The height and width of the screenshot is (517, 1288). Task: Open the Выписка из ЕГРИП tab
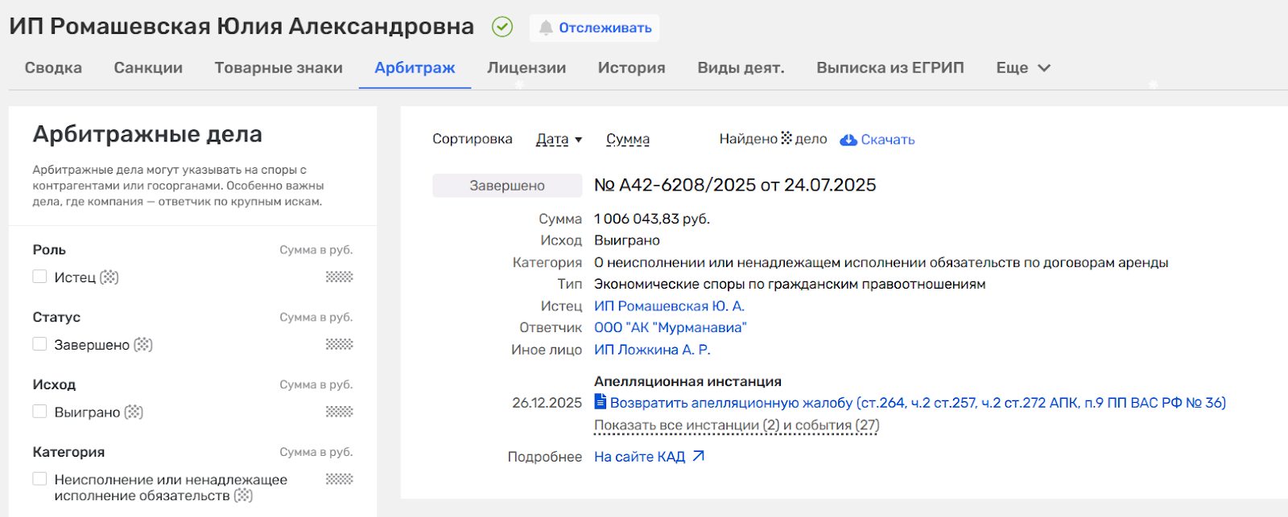coord(890,68)
